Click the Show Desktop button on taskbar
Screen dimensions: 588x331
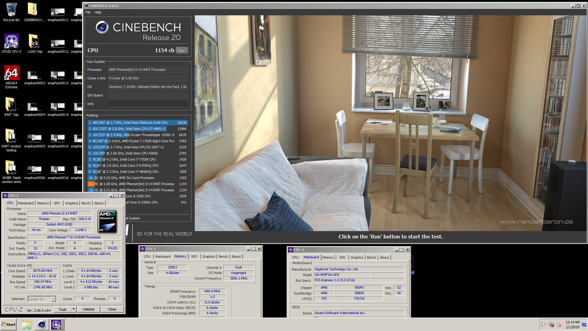(x=584, y=325)
